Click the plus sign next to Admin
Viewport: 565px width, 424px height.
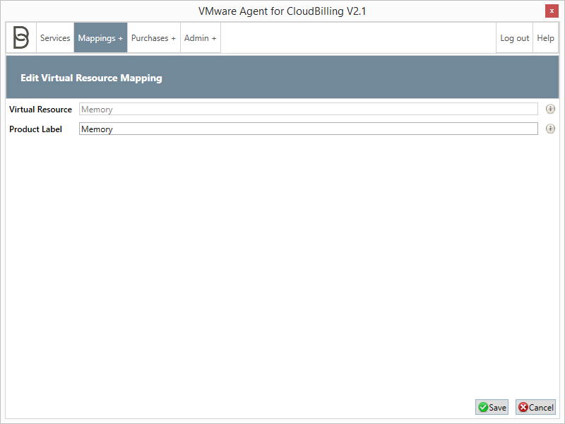pyautogui.click(x=215, y=37)
